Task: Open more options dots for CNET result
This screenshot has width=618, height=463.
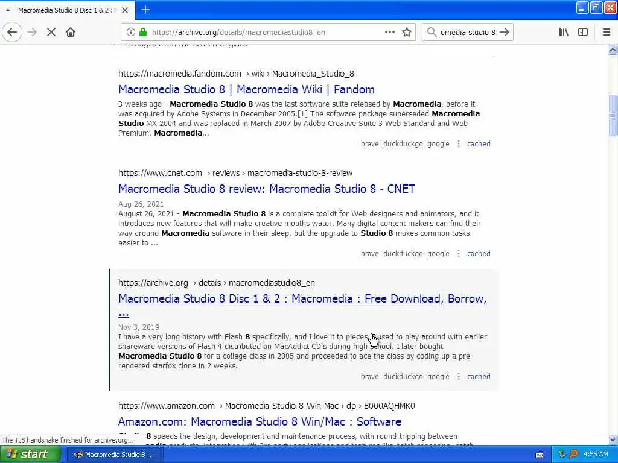Action: point(459,254)
